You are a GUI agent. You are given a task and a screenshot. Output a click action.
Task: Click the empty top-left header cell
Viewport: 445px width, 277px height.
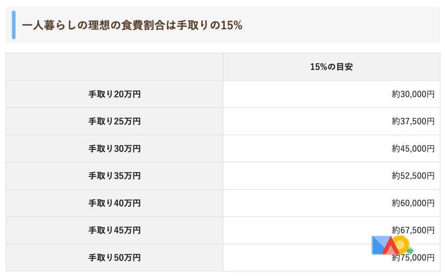[x=114, y=67]
